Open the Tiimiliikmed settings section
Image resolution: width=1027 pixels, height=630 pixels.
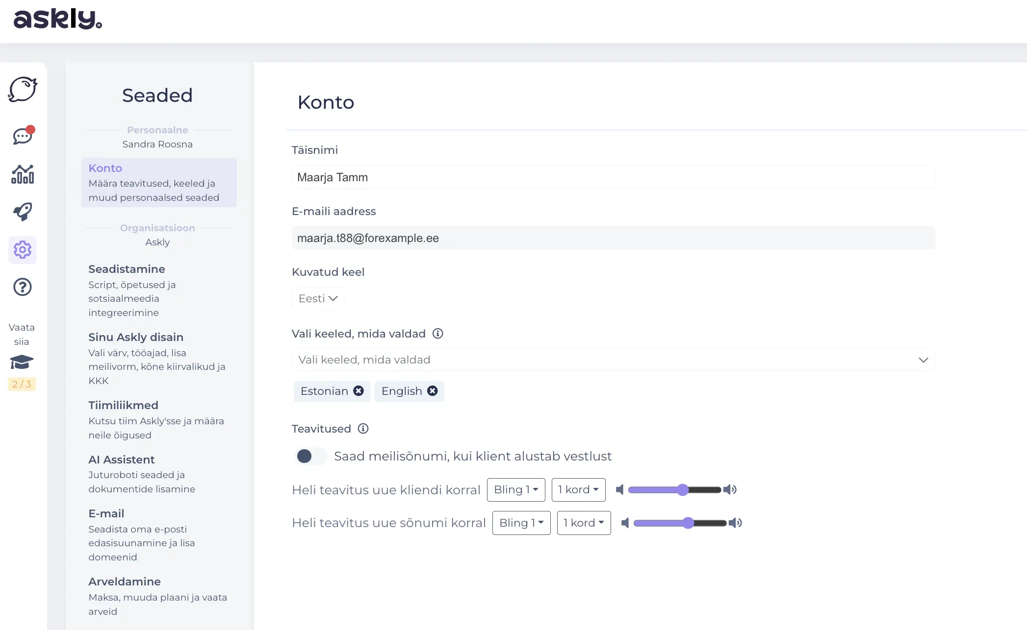pyautogui.click(x=123, y=405)
